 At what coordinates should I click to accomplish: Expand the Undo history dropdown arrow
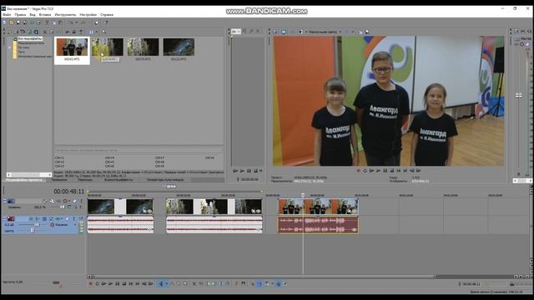[x=76, y=22]
